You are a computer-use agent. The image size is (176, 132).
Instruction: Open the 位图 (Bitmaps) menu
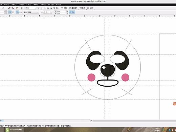(21, 4)
